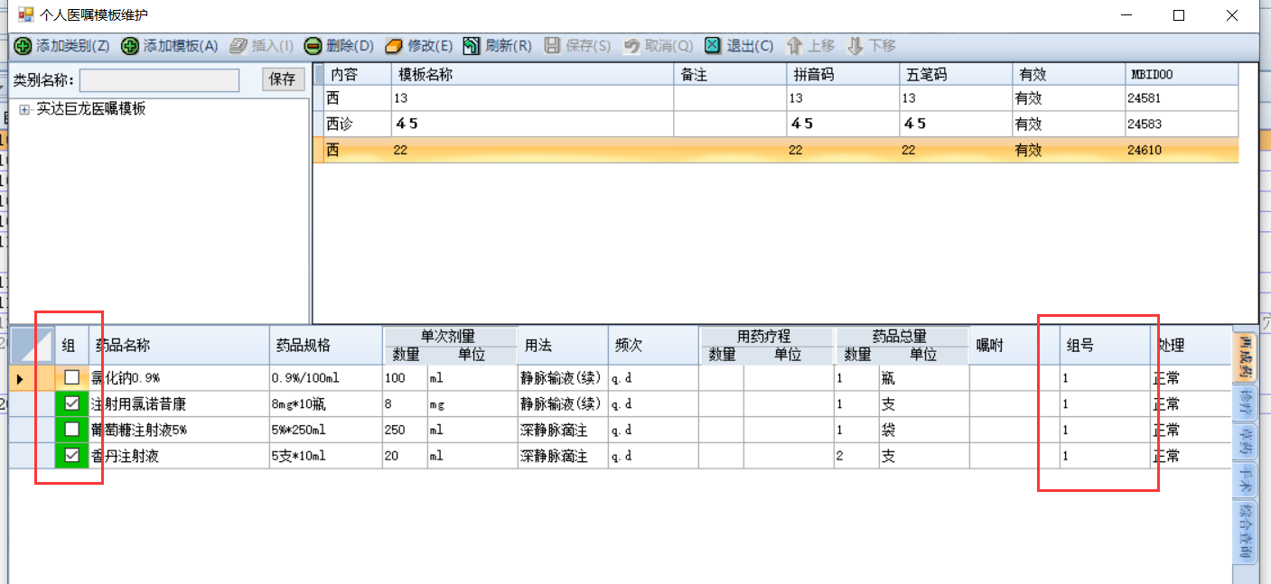Click the MBID00 column header

[x=1182, y=75]
